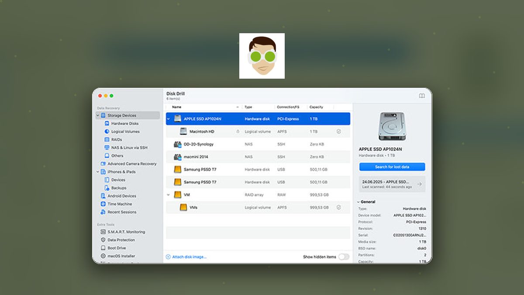Open the Advanced Camera Recovery icon
Image resolution: width=524 pixels, height=295 pixels.
(x=103, y=164)
